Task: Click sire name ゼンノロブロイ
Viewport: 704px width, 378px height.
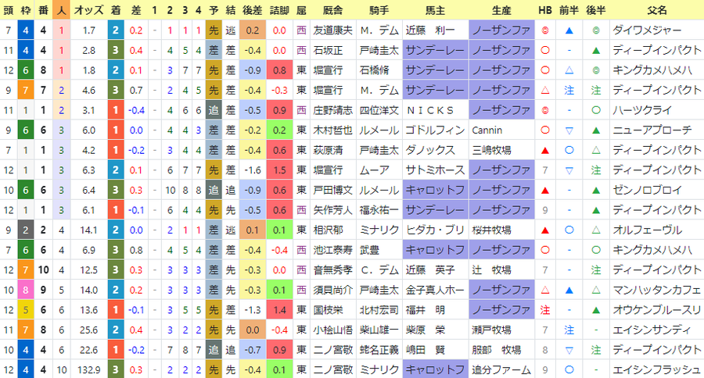Action: click(x=648, y=190)
